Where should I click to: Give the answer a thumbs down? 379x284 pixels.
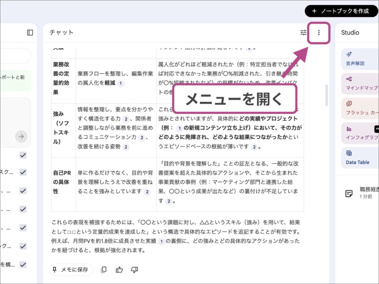click(x=134, y=270)
